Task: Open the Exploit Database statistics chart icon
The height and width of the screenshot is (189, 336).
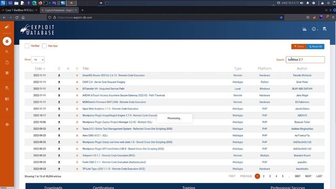Action: point(304,29)
